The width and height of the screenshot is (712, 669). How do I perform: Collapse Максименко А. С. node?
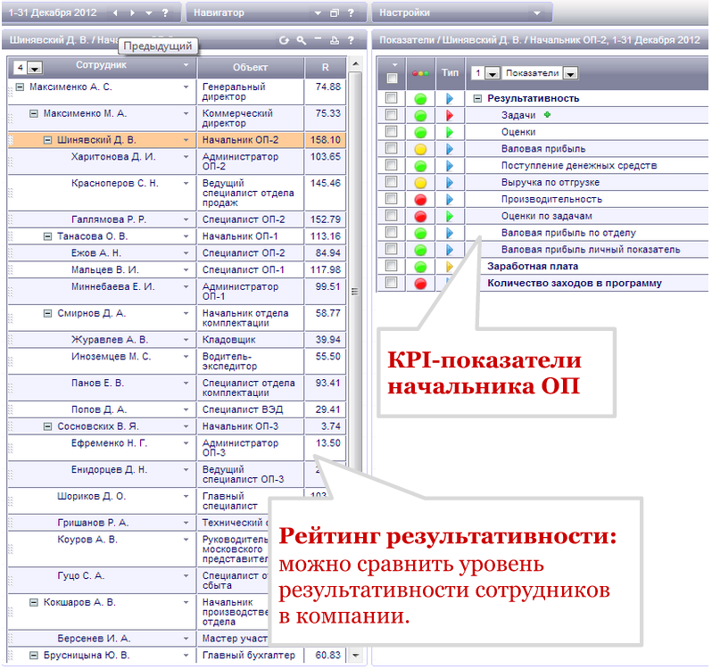pyautogui.click(x=20, y=87)
